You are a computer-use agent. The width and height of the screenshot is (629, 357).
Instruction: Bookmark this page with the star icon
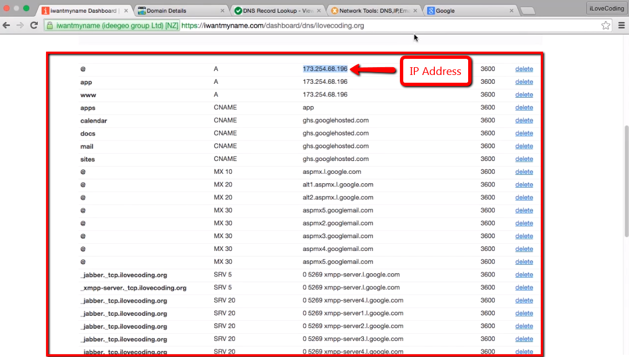point(606,26)
